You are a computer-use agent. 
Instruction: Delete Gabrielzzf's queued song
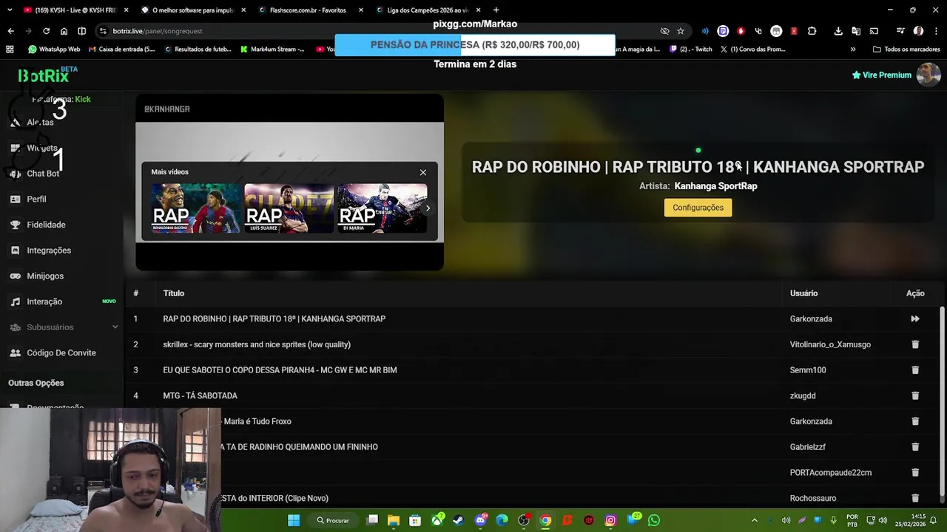(x=915, y=447)
